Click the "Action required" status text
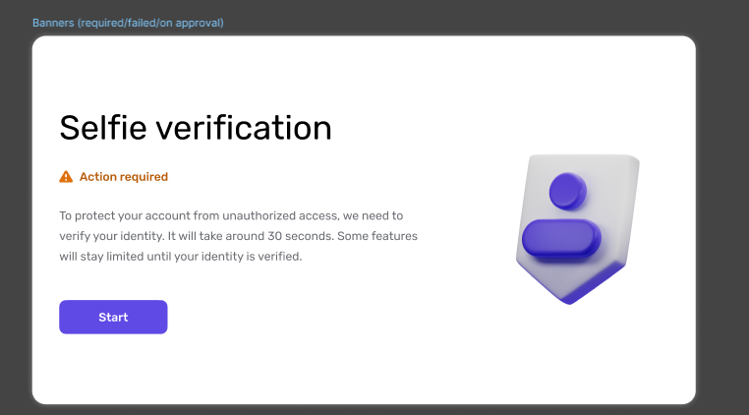Viewport: 749px width, 415px height. coord(123,177)
